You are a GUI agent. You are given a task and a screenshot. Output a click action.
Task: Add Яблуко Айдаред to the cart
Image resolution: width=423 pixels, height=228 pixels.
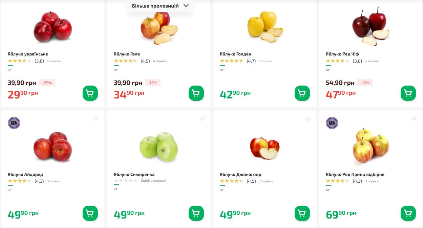point(90,213)
